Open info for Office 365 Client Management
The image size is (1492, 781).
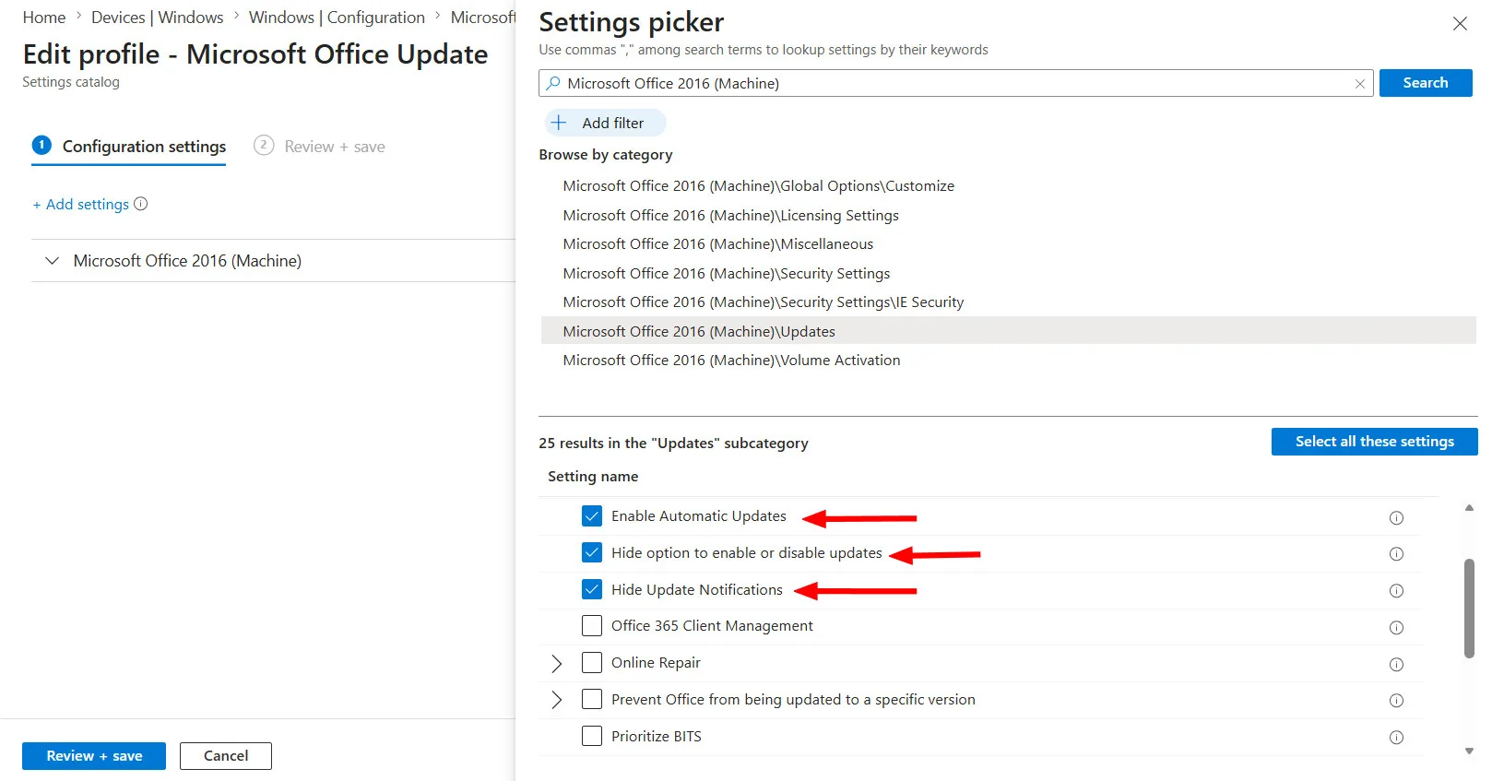point(1396,628)
